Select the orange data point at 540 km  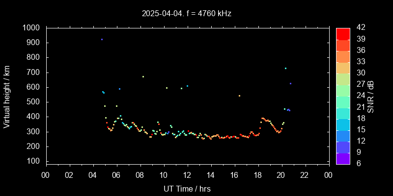point(239,96)
